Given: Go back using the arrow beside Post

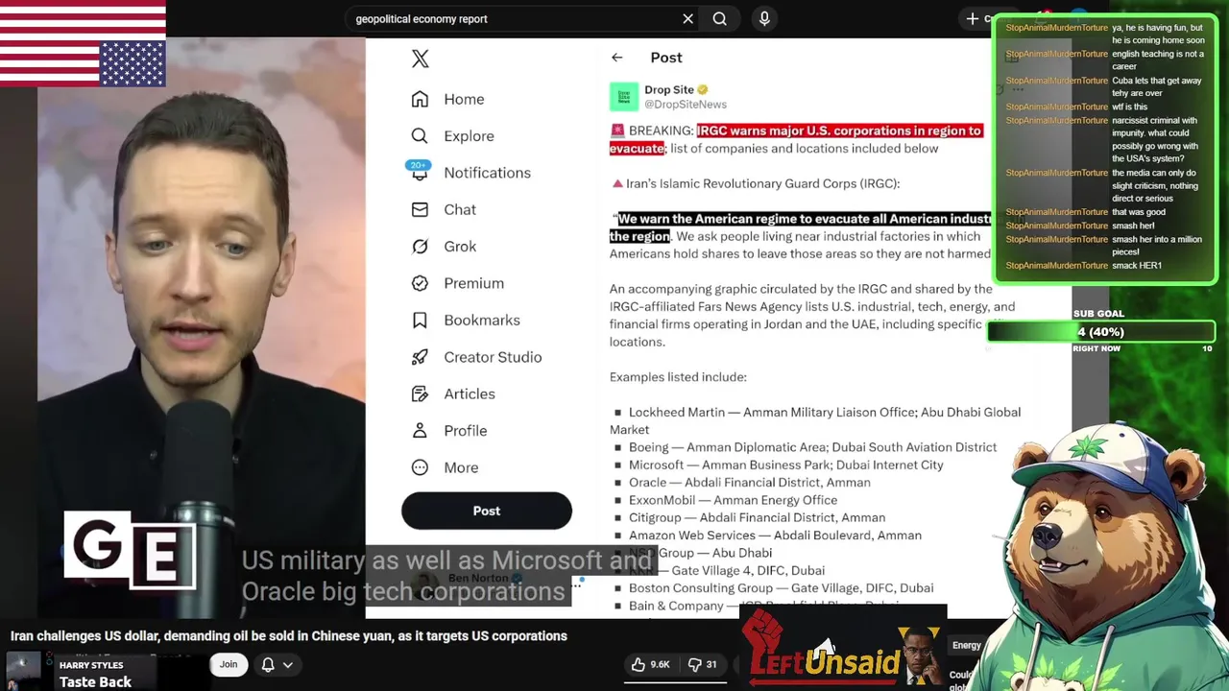Looking at the screenshot, I should 616,58.
